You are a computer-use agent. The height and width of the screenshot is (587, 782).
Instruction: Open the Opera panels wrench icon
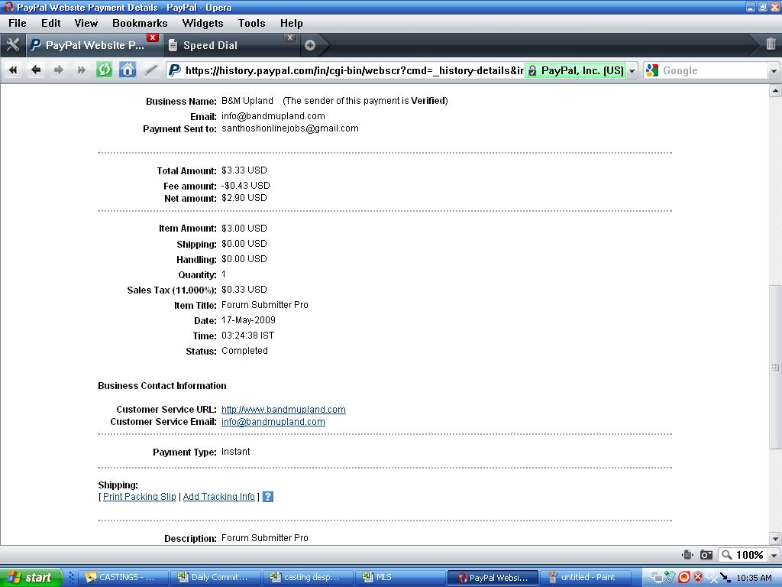point(13,45)
